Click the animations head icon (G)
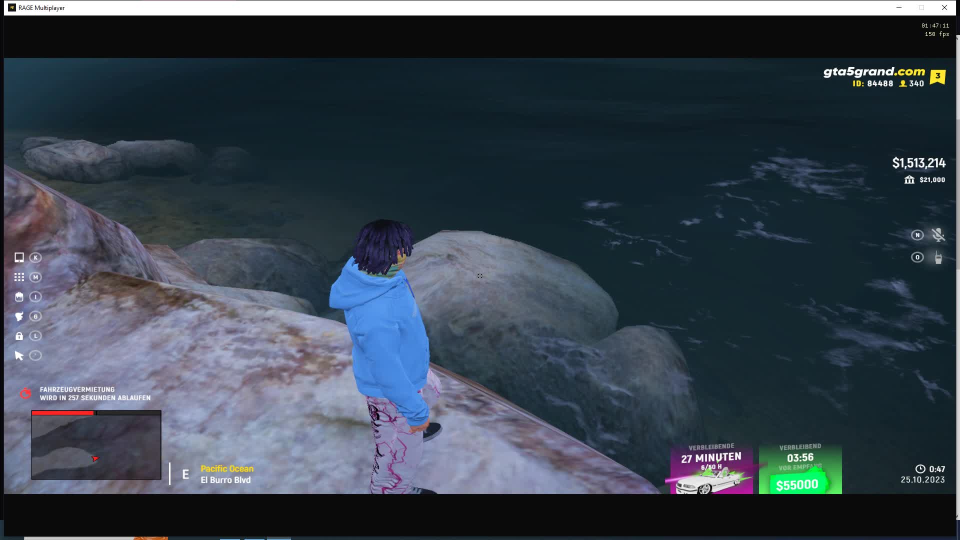 point(19,316)
